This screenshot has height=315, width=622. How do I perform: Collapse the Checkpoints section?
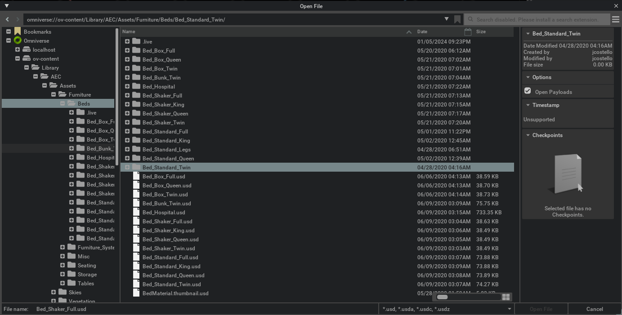point(528,135)
